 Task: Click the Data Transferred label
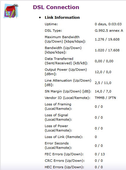coord(66,61)
